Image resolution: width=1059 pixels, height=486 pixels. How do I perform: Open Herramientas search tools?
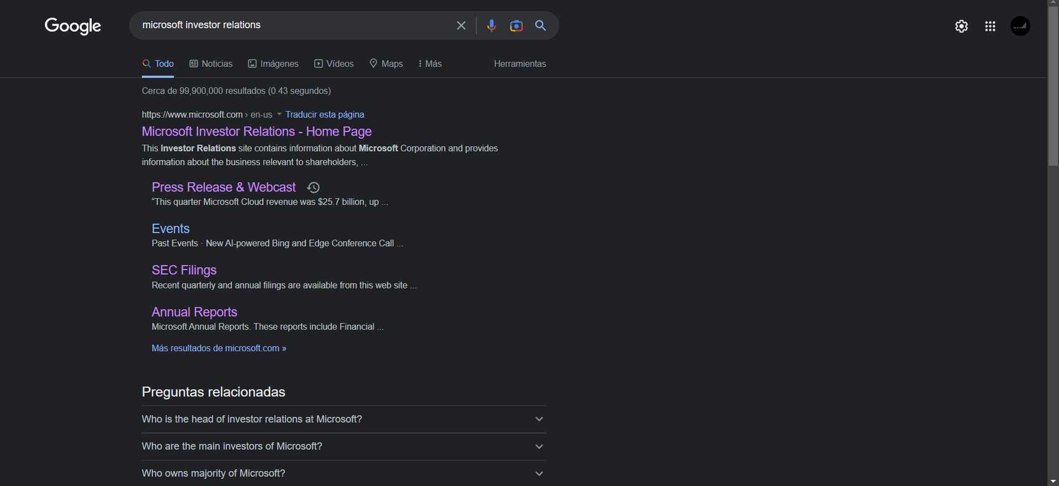coord(520,64)
